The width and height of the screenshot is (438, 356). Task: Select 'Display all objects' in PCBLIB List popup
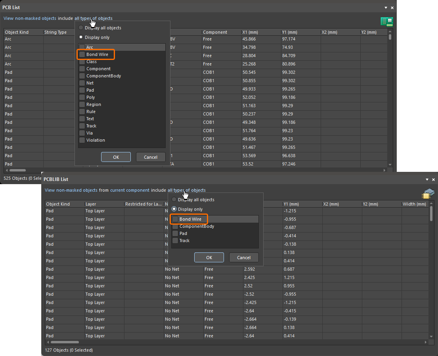[174, 200]
